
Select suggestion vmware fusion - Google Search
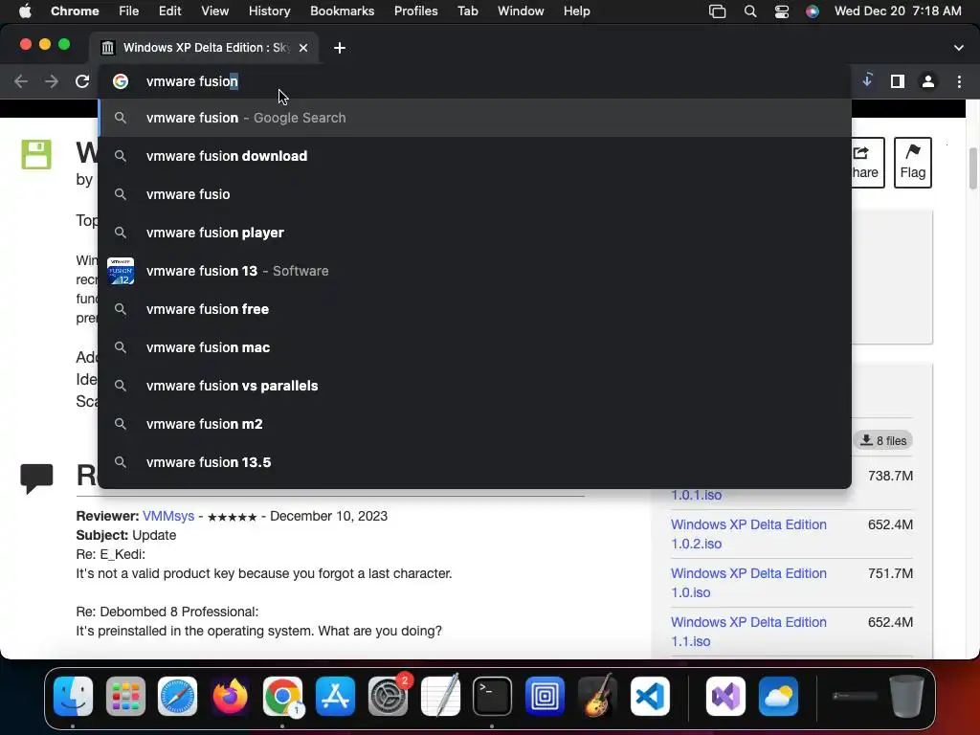[x=475, y=118]
